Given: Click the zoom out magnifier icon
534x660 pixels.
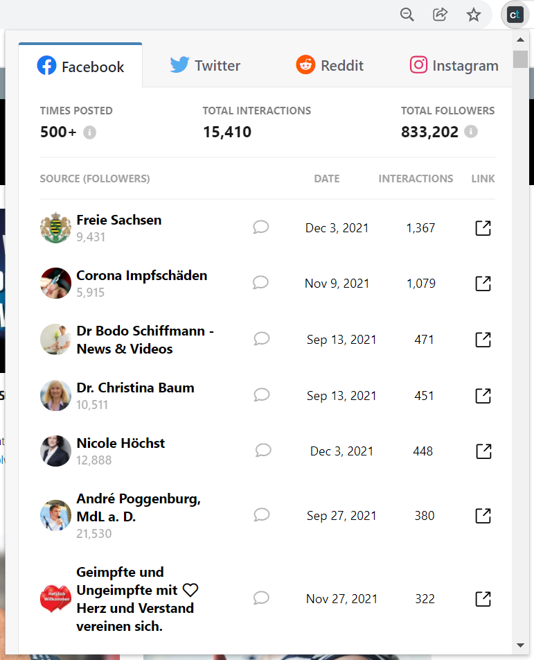Looking at the screenshot, I should click(407, 15).
